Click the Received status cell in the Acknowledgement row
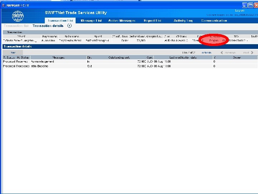Image resolution: width=258 pixels, height=194 pixels. (22, 61)
